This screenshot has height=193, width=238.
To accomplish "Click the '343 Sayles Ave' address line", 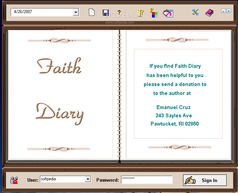I will pos(174,116).
